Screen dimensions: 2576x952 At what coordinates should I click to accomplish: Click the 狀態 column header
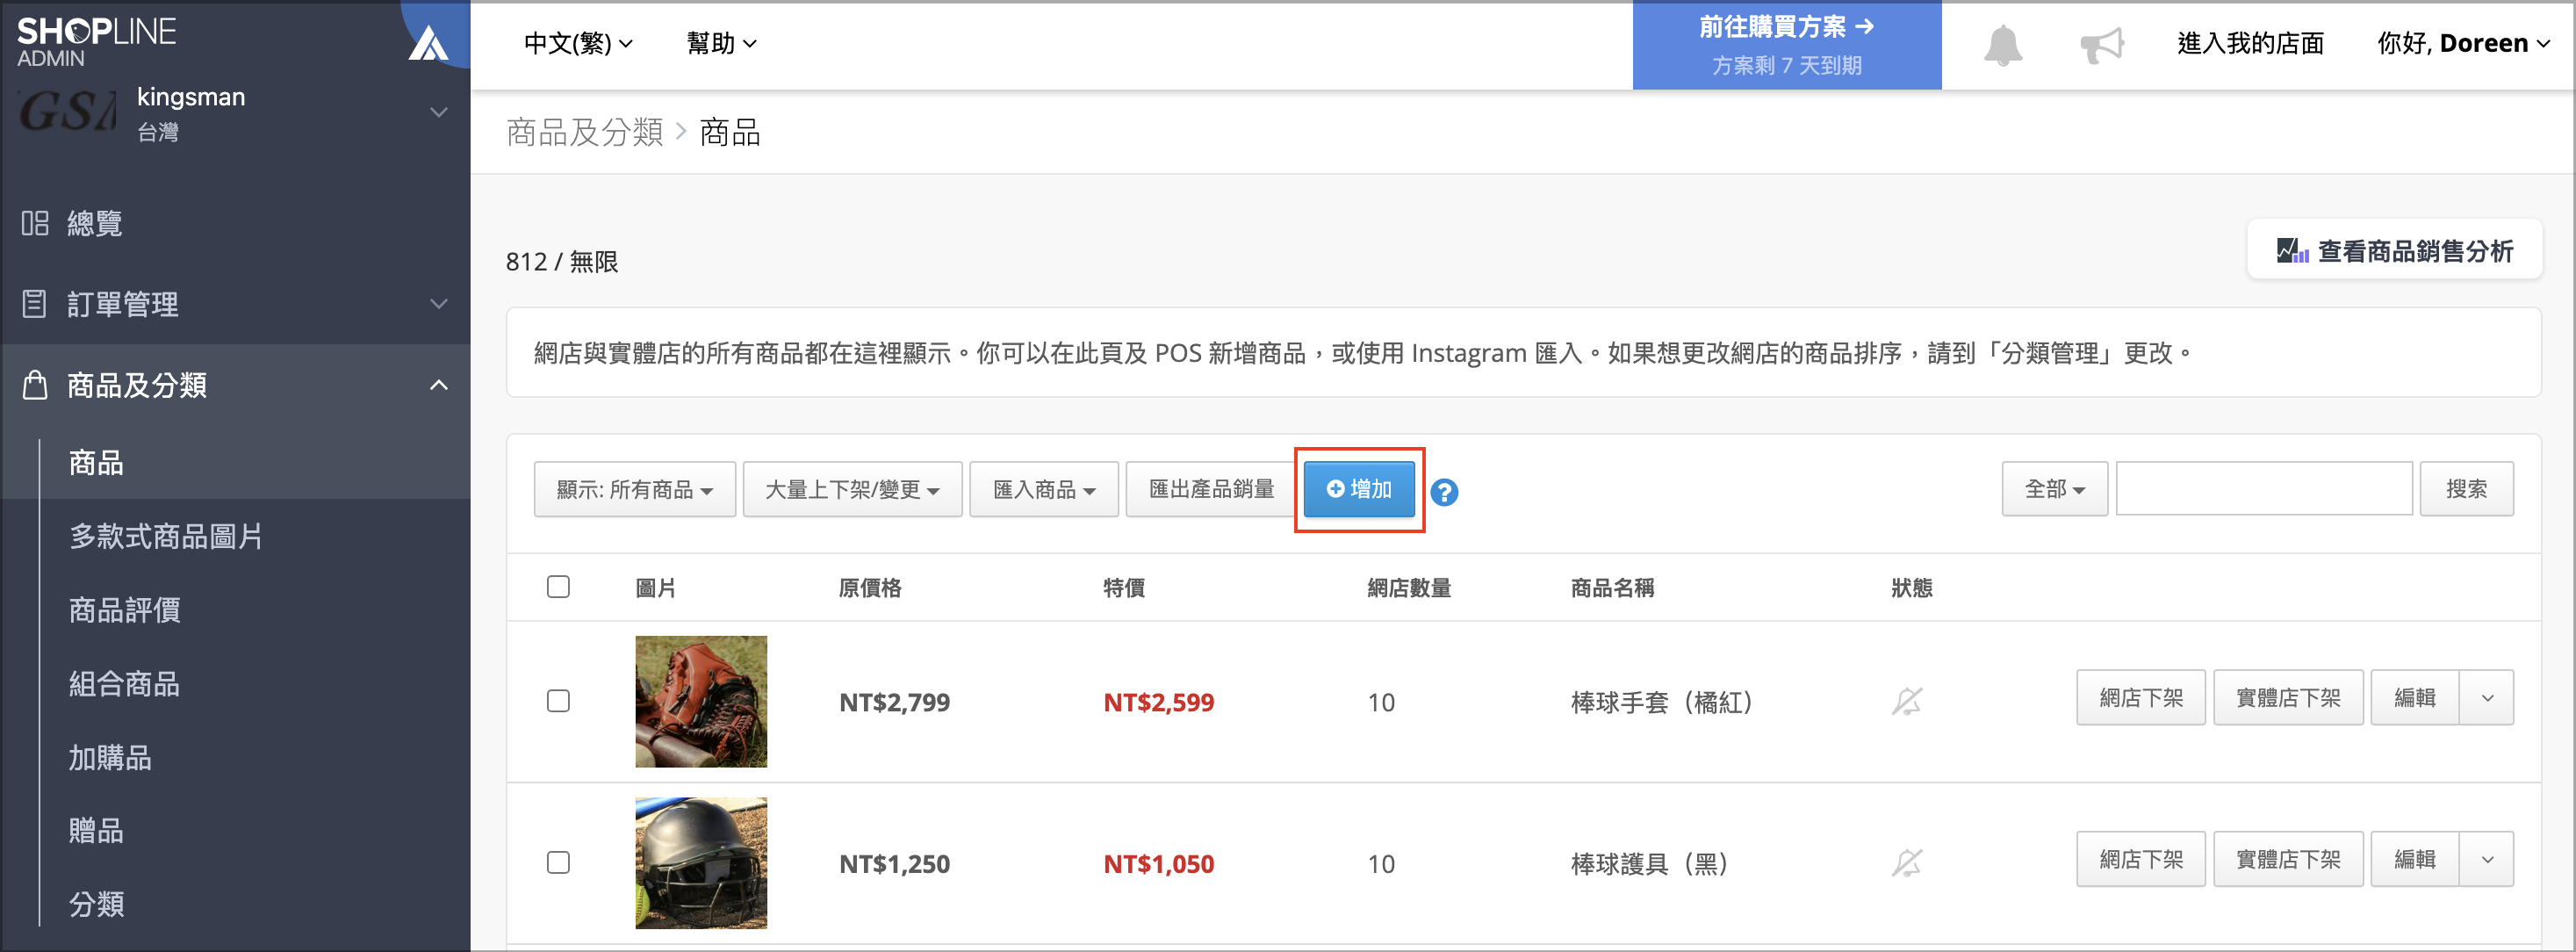[x=1911, y=587]
